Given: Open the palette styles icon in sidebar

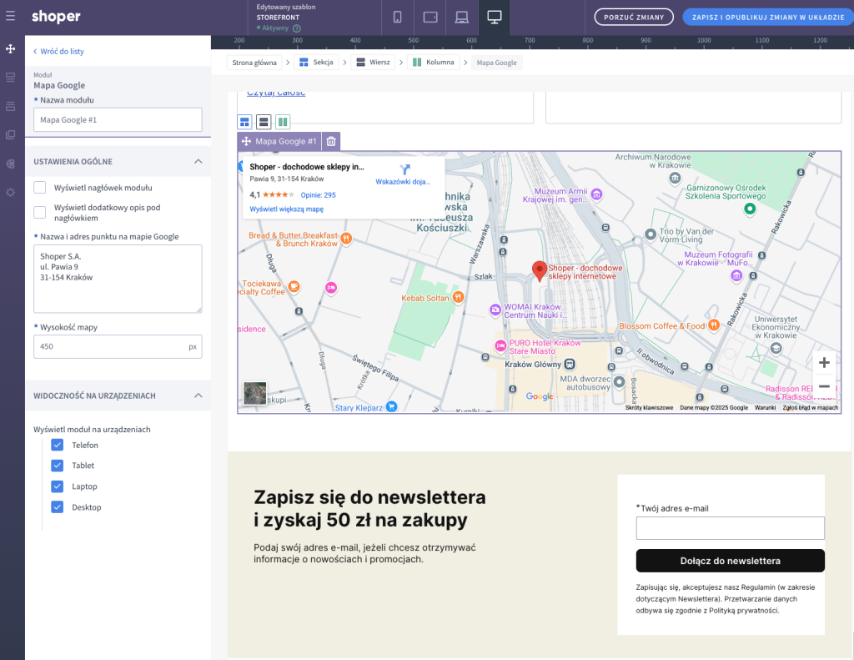Looking at the screenshot, I should tap(10, 164).
